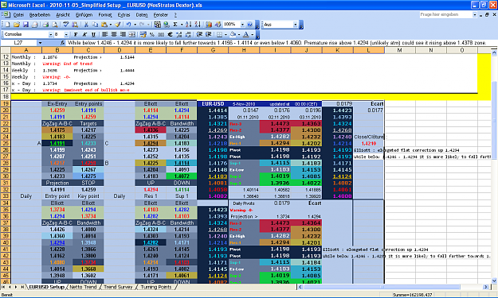
Task: Apply Percent style icon
Action: (x=152, y=34)
